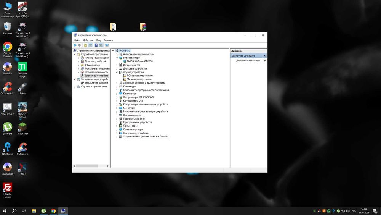Click Дополнительные действия in Actions pane

click(249, 61)
